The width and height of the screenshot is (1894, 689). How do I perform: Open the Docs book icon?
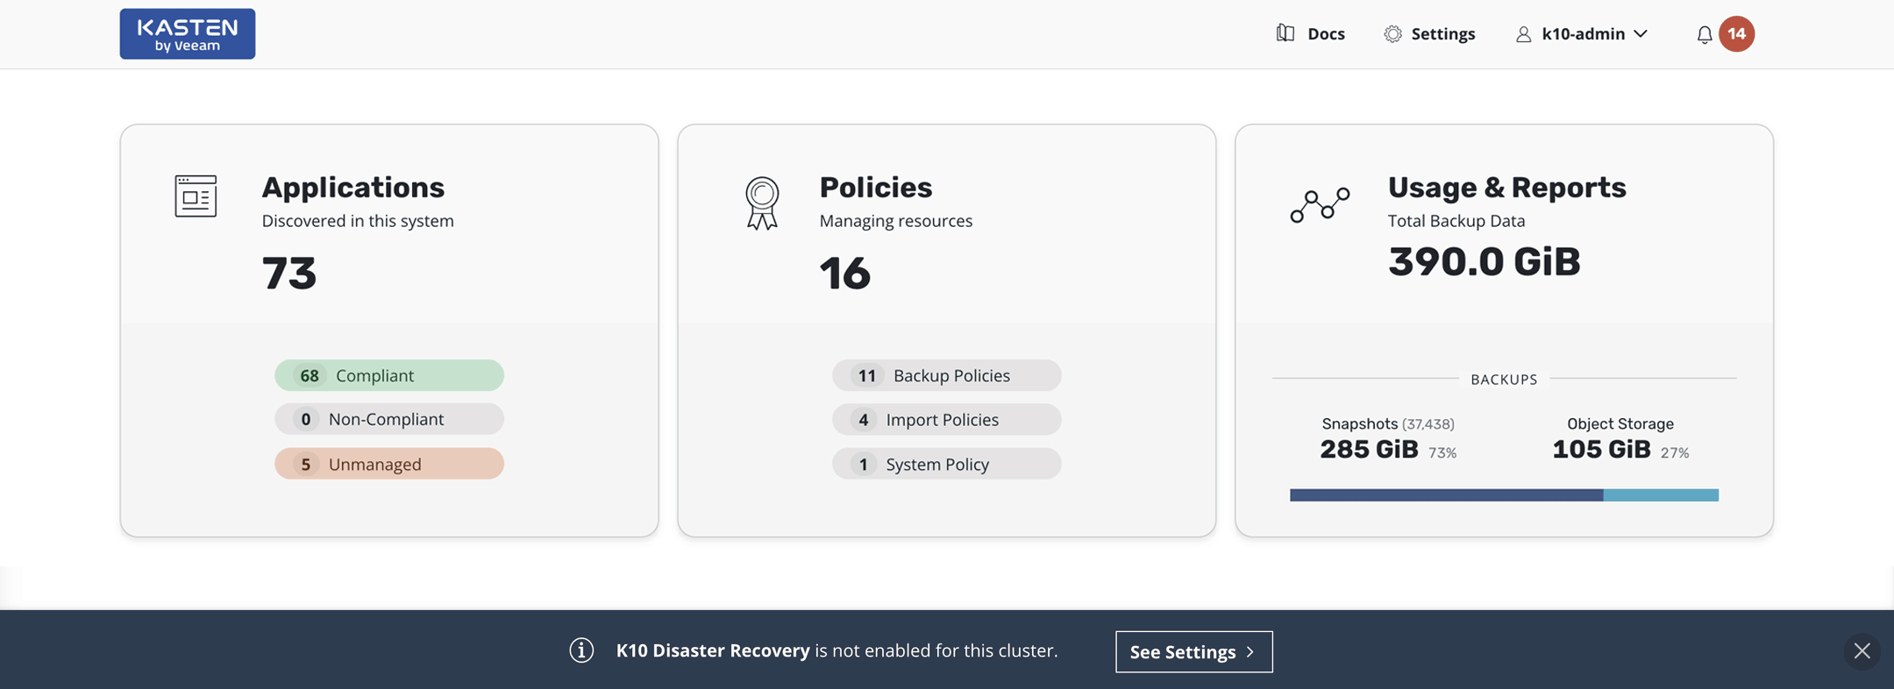click(1285, 33)
